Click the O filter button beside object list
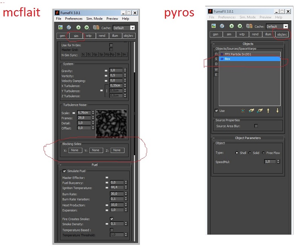The image size is (301, 249). (216, 54)
